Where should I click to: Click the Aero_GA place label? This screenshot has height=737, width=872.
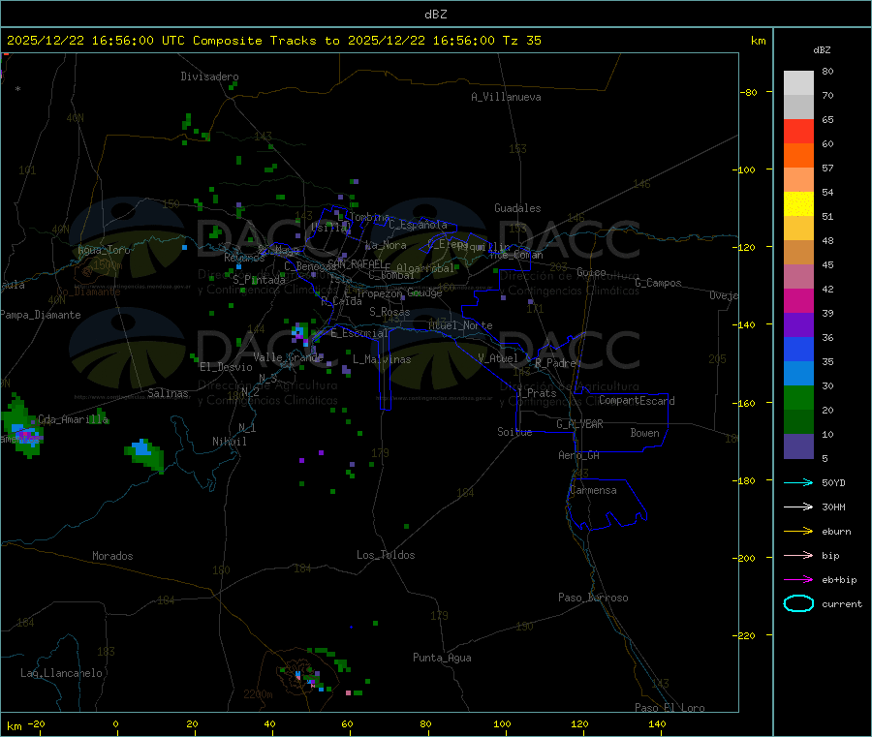coord(579,456)
